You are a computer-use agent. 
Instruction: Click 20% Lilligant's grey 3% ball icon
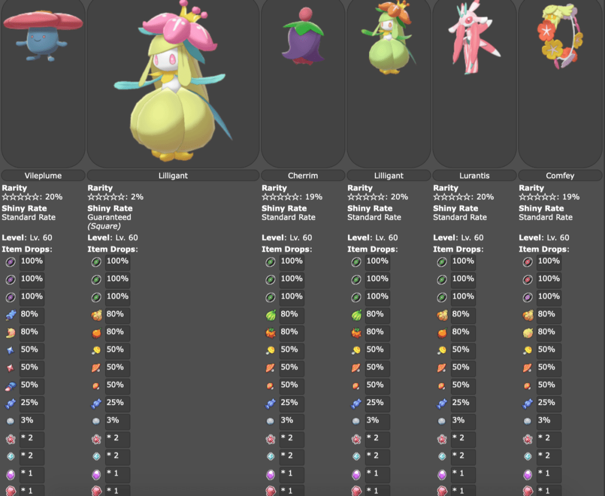point(356,421)
